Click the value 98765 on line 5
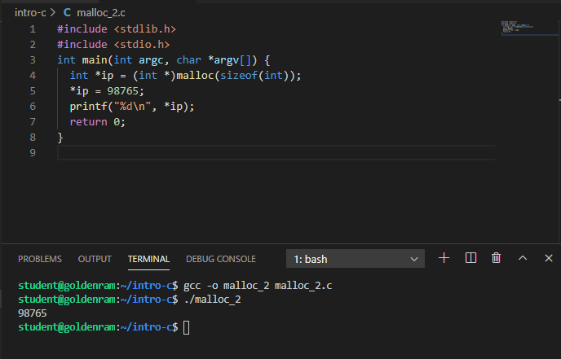 [x=122, y=90]
